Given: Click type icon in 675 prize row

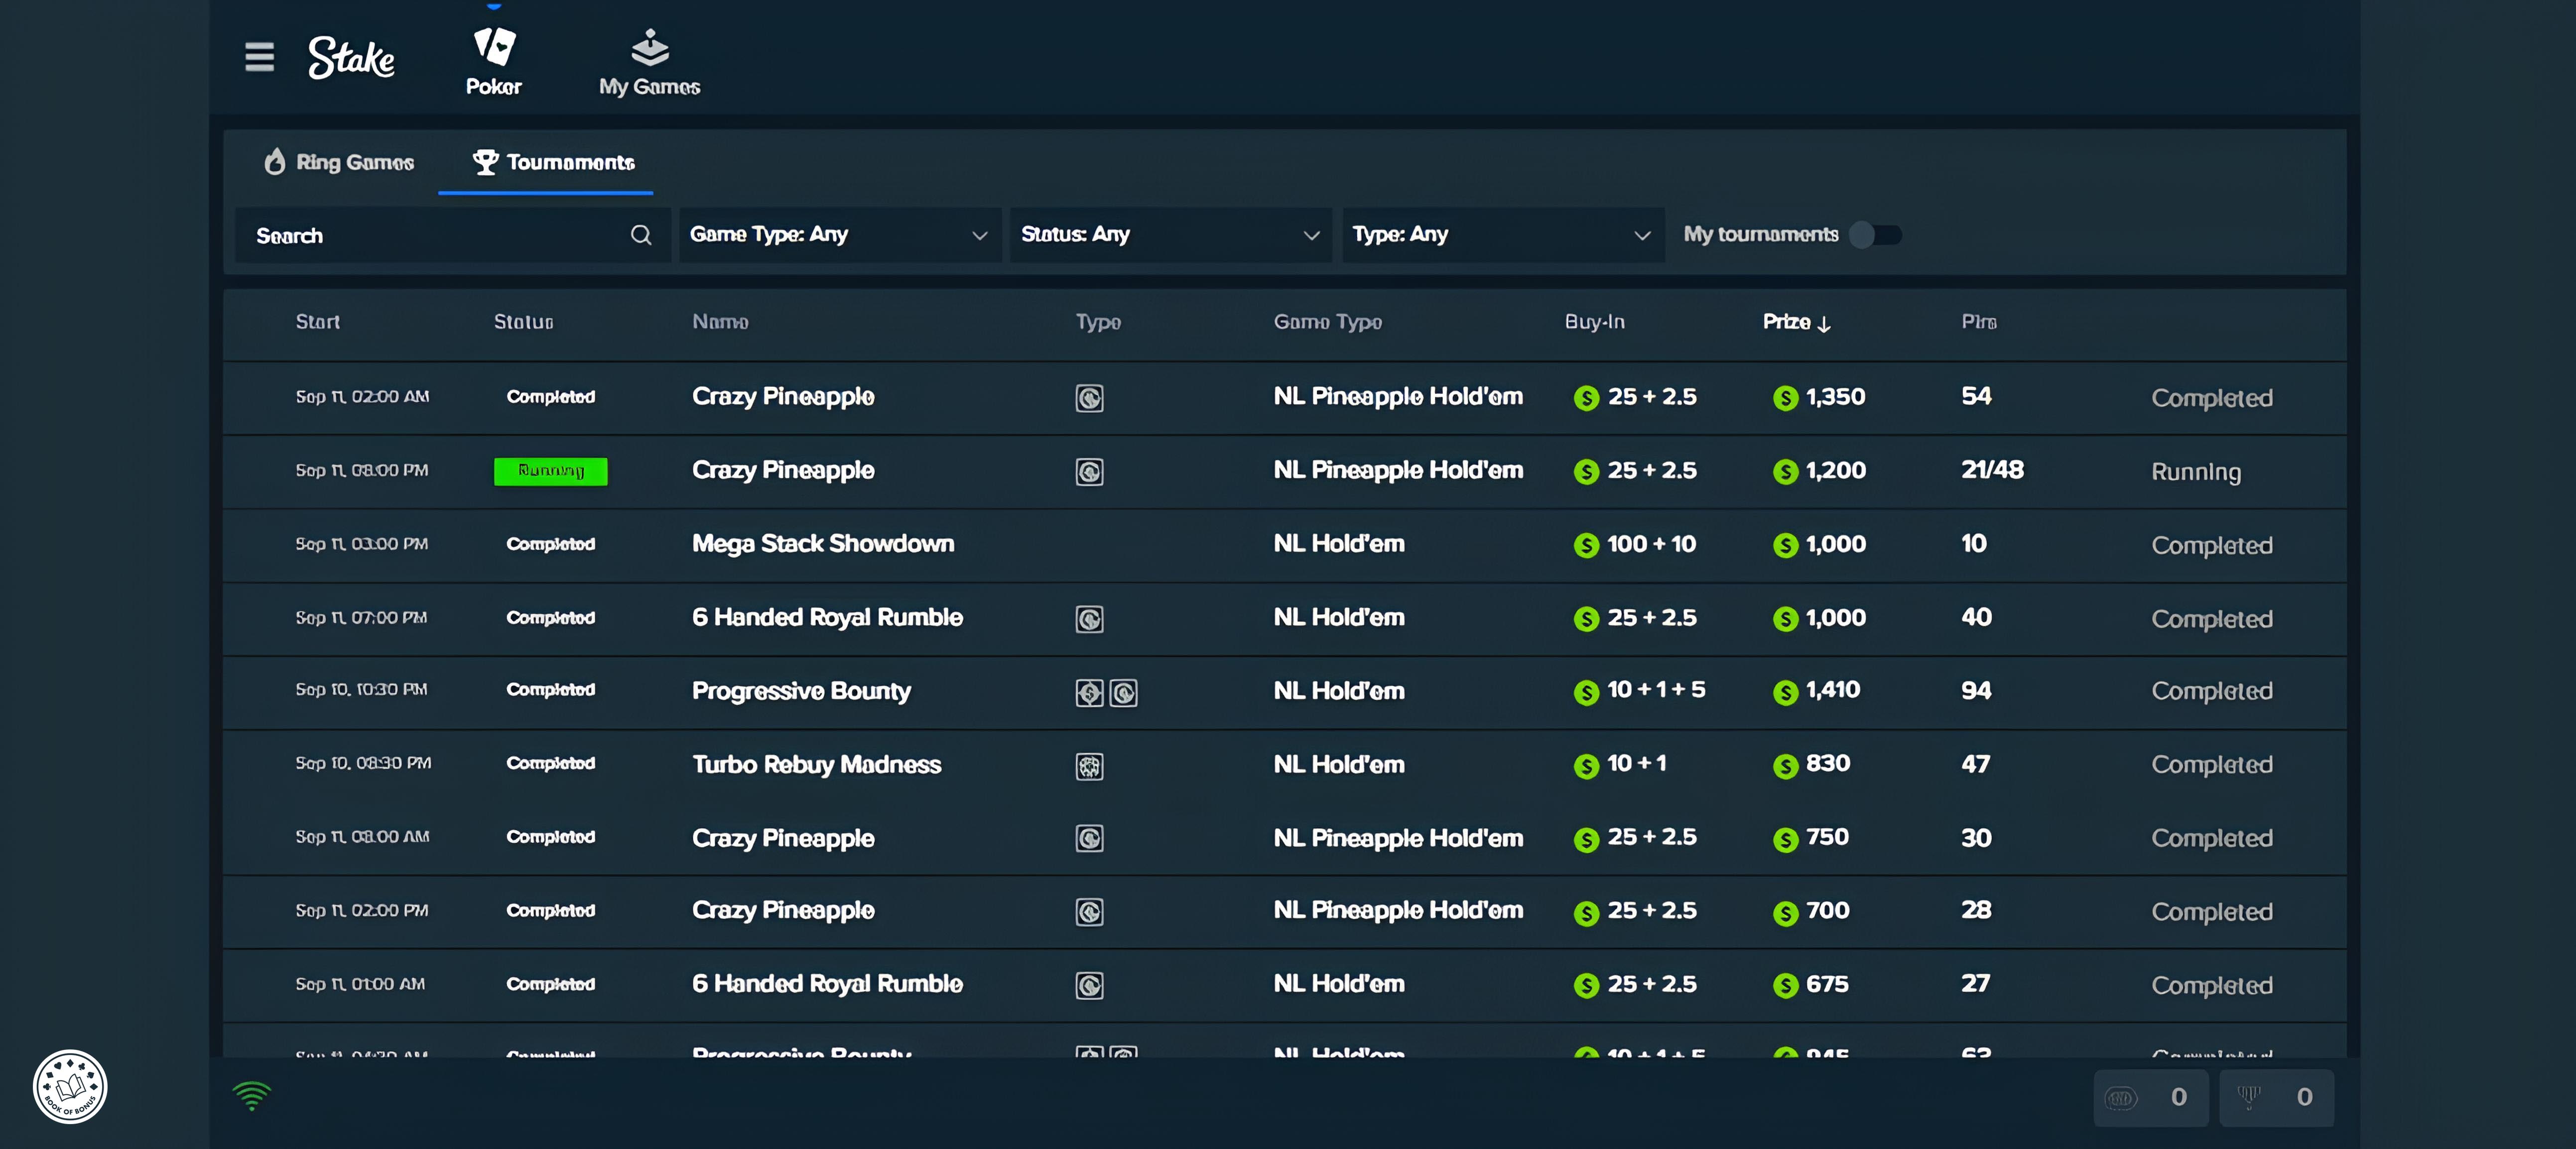Looking at the screenshot, I should pos(1090,985).
